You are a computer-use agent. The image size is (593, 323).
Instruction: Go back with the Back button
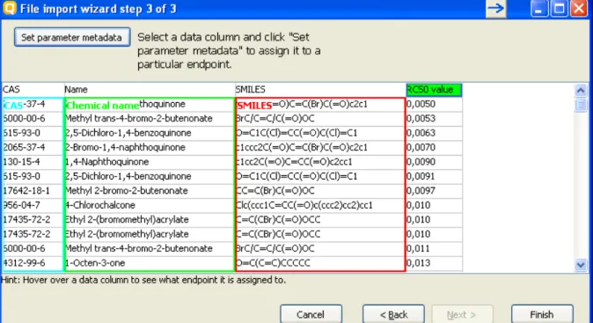point(393,314)
